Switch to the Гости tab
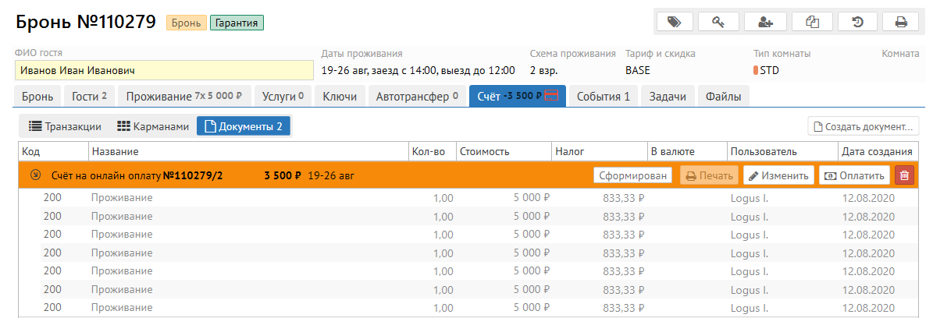The width and height of the screenshot is (933, 318). [89, 97]
